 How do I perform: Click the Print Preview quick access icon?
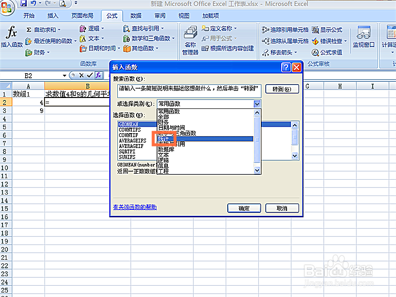point(62,3)
